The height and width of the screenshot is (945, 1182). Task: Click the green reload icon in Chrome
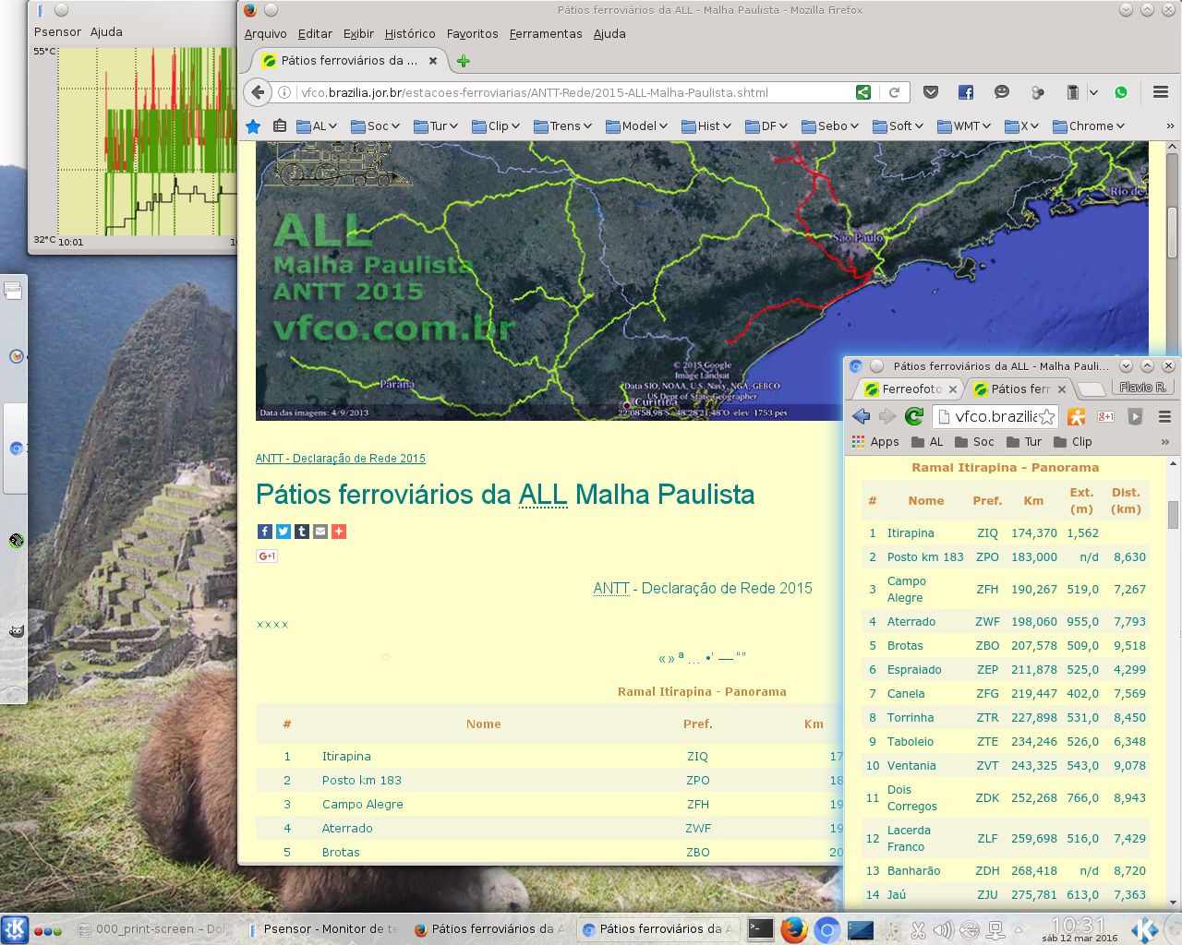pyautogui.click(x=914, y=416)
